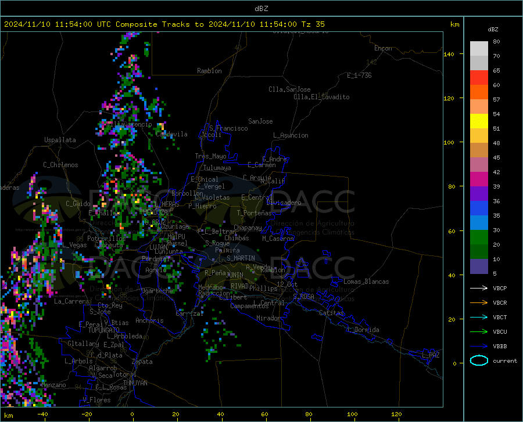Click the 'Chapanay' map label

pyautogui.click(x=248, y=228)
